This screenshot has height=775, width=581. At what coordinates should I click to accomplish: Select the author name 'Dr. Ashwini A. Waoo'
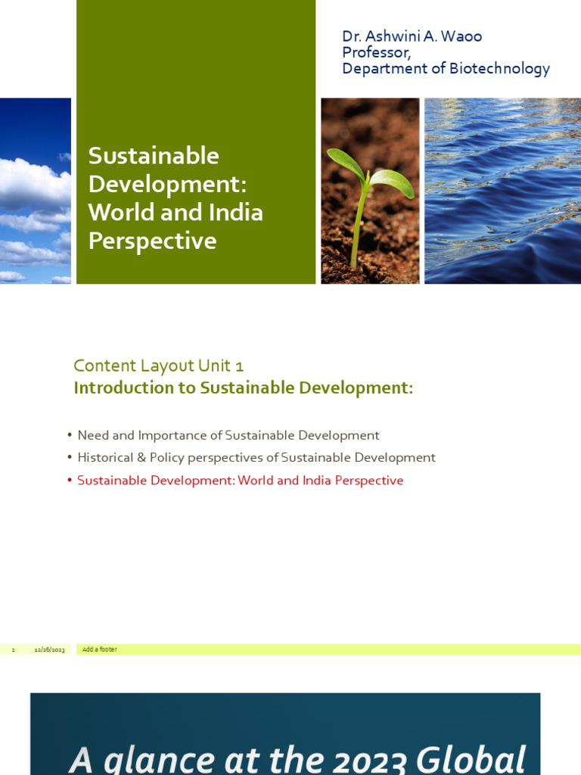pos(412,36)
